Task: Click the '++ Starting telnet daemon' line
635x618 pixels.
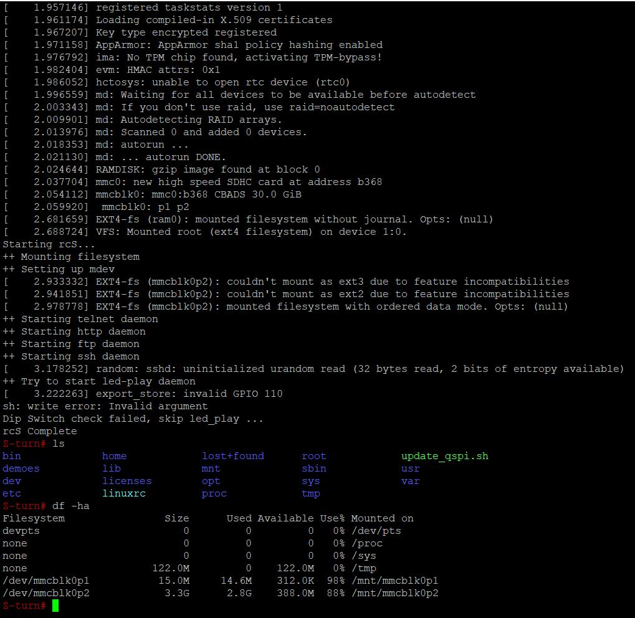Action: [x=80, y=319]
